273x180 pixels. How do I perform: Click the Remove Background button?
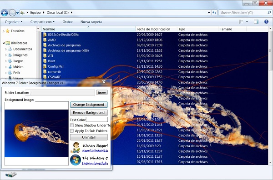pos(89,113)
